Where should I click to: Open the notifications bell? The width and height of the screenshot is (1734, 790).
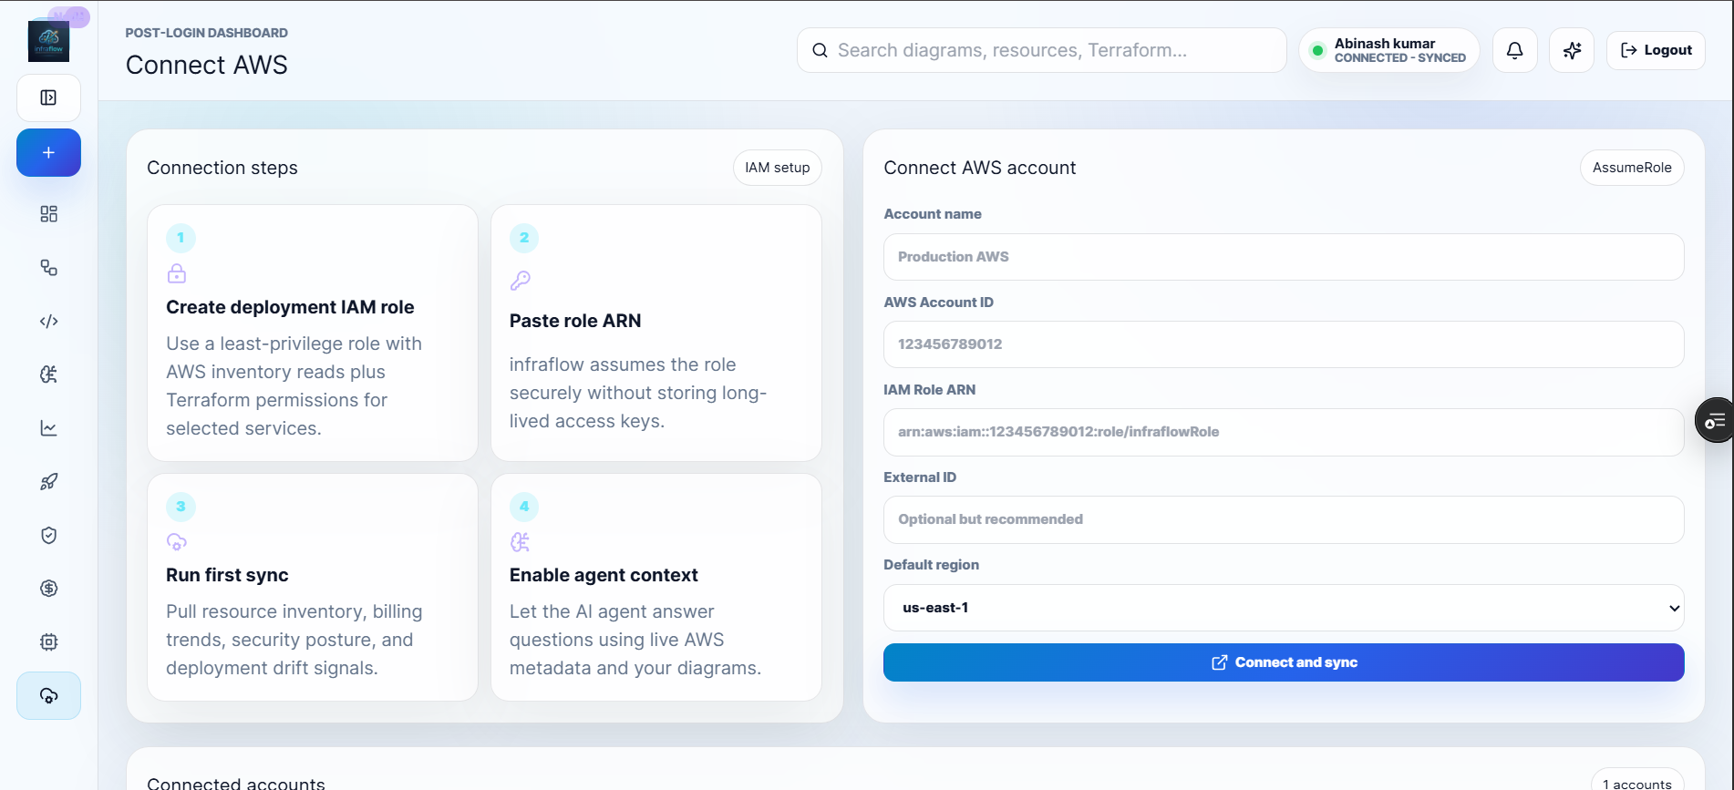tap(1514, 50)
